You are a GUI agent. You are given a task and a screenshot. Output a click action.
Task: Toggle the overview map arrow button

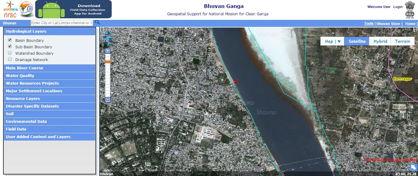tap(413, 167)
